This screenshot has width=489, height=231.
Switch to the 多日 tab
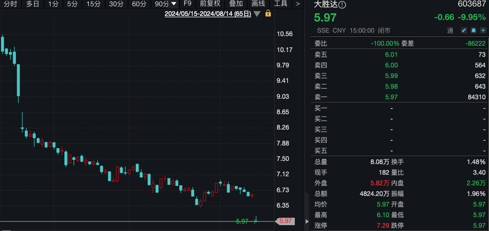click(x=33, y=4)
